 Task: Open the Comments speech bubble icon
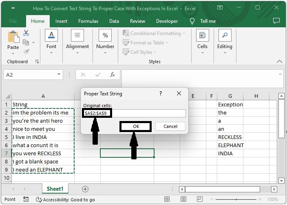(x=276, y=21)
